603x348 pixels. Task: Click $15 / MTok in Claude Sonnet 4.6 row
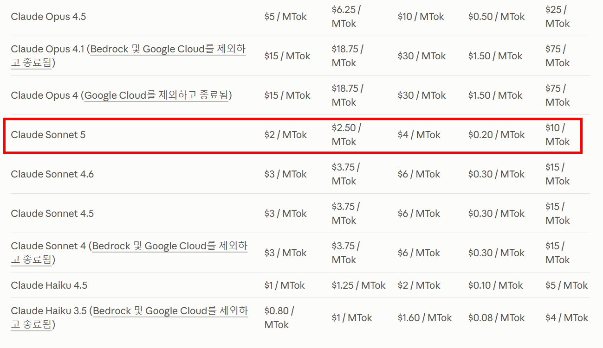click(x=558, y=174)
